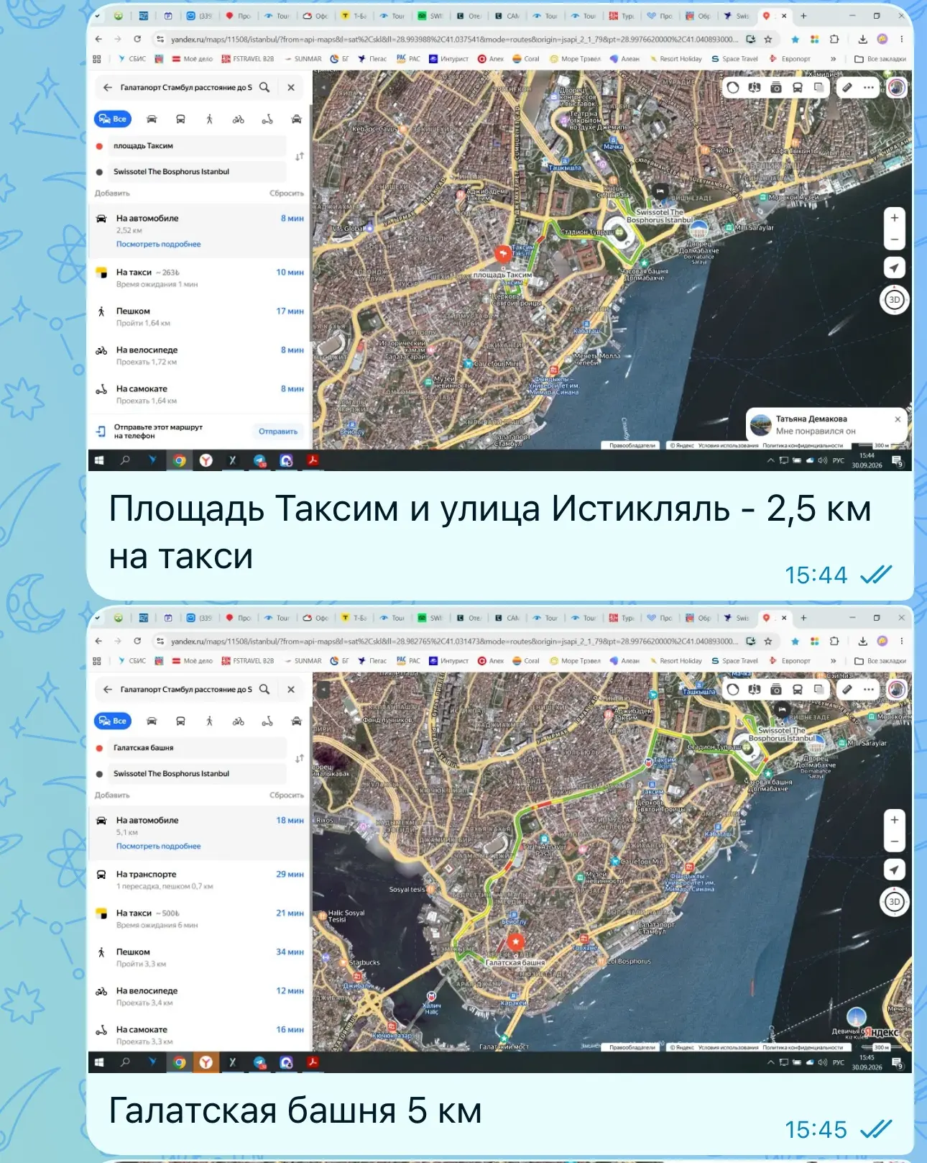
Task: Open the panoramas camera icon in the 15:44 map toolbar
Action: (776, 88)
